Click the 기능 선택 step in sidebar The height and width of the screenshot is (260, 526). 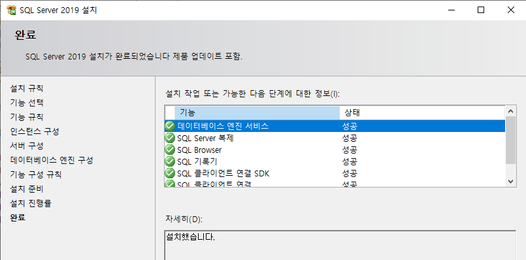pyautogui.click(x=27, y=103)
